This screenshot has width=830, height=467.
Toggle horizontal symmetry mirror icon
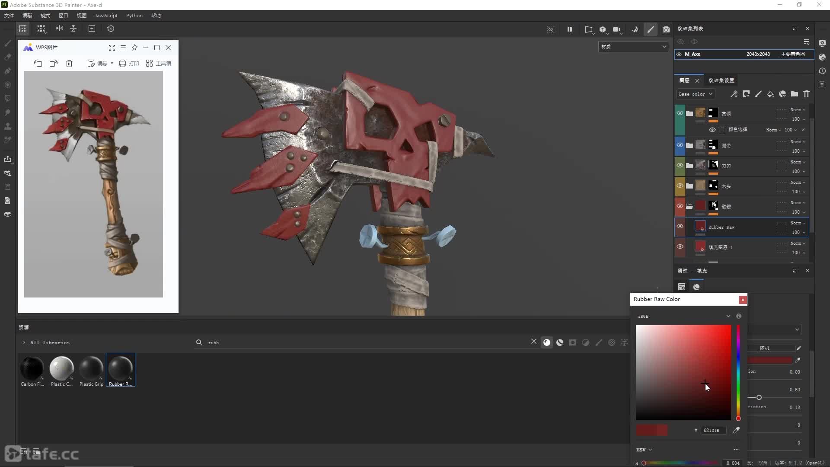60,29
